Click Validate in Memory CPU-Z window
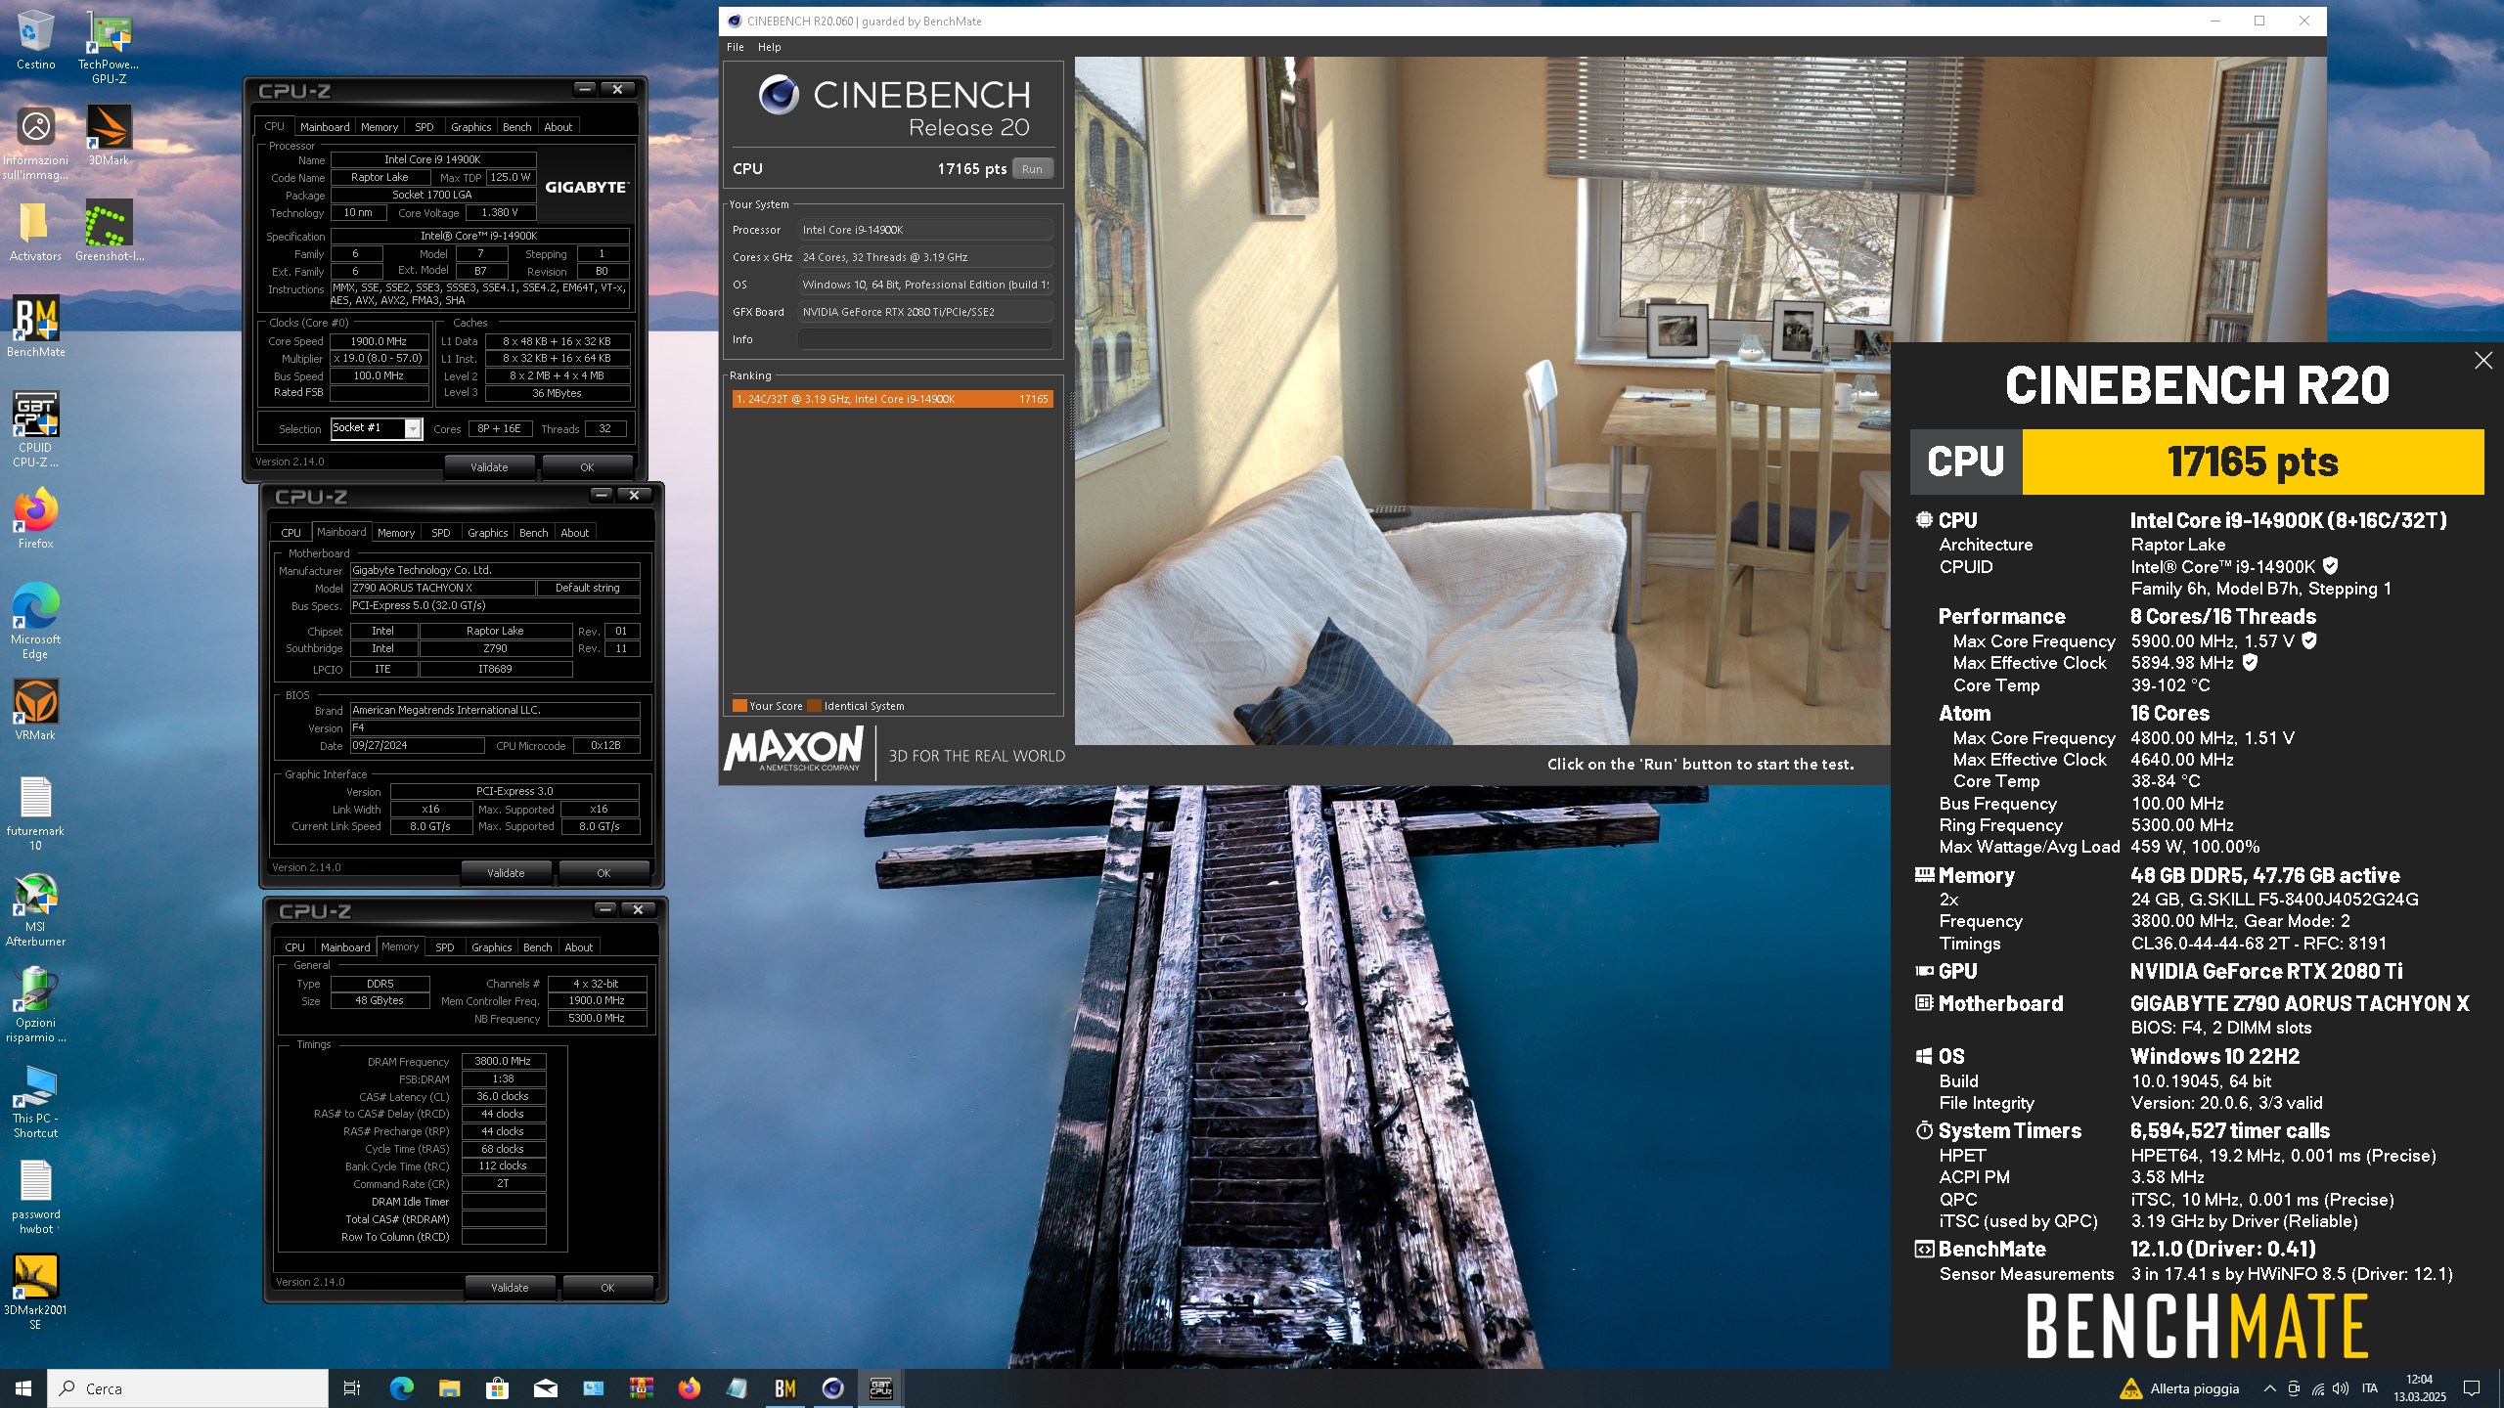The image size is (2504, 1408). tap(510, 1288)
